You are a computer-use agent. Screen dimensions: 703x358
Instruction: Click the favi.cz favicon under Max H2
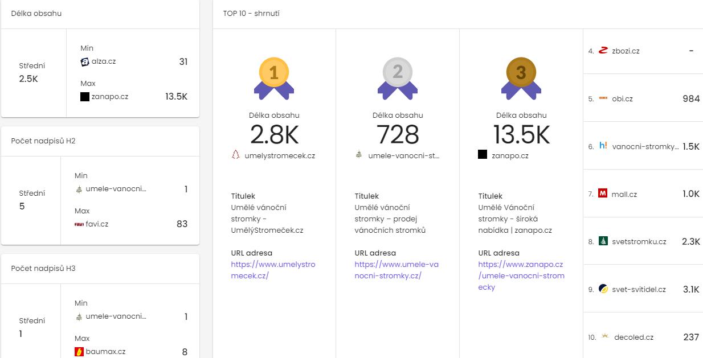point(79,224)
